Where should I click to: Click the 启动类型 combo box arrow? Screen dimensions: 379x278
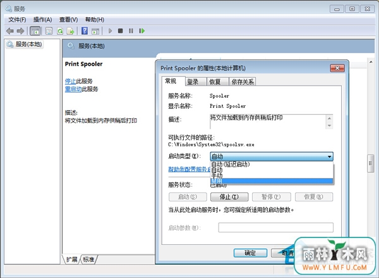[329, 156]
